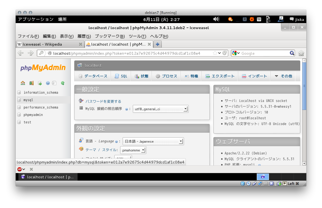Open the 状態 status tab

[141, 76]
